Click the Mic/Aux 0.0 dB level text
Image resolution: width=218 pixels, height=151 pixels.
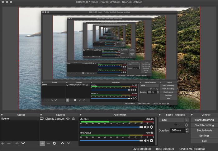tap(150, 119)
